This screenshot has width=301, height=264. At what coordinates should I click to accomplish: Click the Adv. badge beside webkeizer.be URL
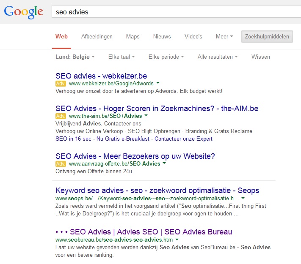tap(61, 84)
